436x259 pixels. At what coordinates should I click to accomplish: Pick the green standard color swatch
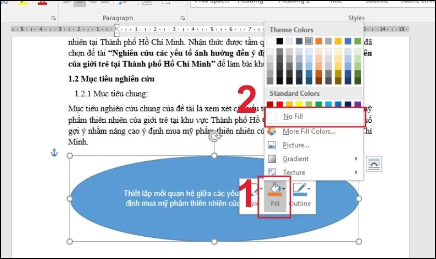[319, 105]
